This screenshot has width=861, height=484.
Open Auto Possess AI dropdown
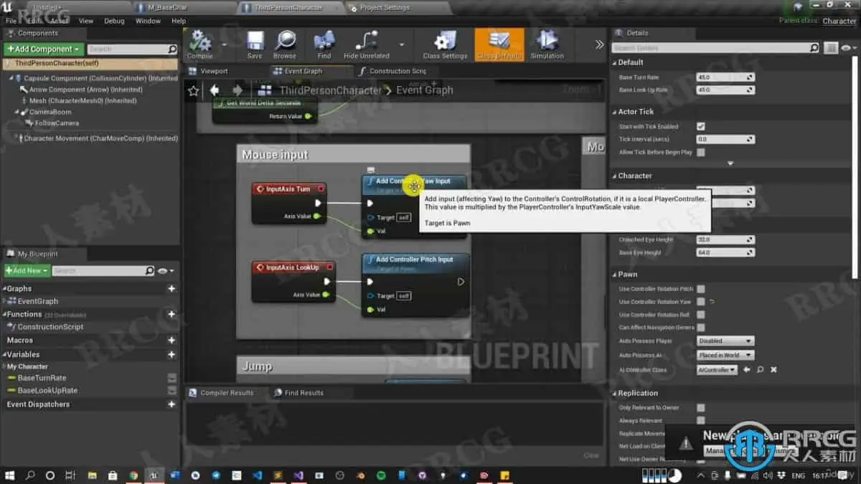pyautogui.click(x=725, y=355)
